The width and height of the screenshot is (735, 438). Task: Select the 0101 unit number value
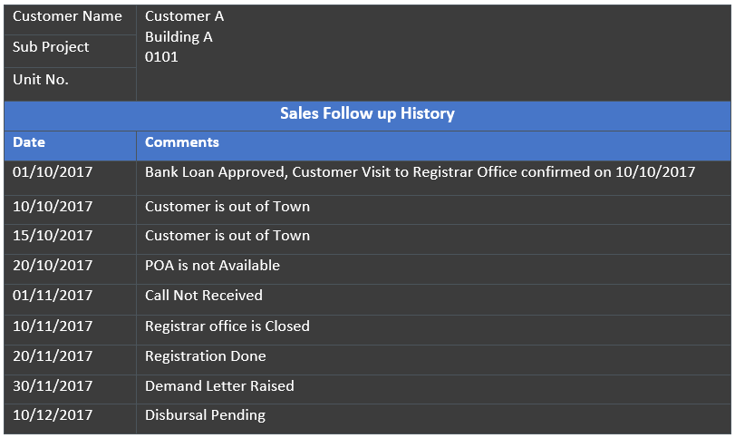pyautogui.click(x=161, y=57)
